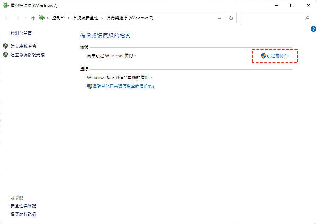
Task: Click shield icon beside 選取其他用來還原檔案的備份
Action: 89,87
